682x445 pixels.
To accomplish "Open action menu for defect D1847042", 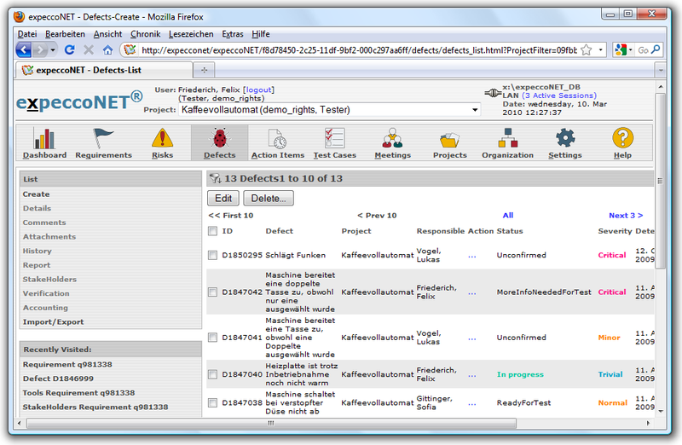I will tap(472, 293).
